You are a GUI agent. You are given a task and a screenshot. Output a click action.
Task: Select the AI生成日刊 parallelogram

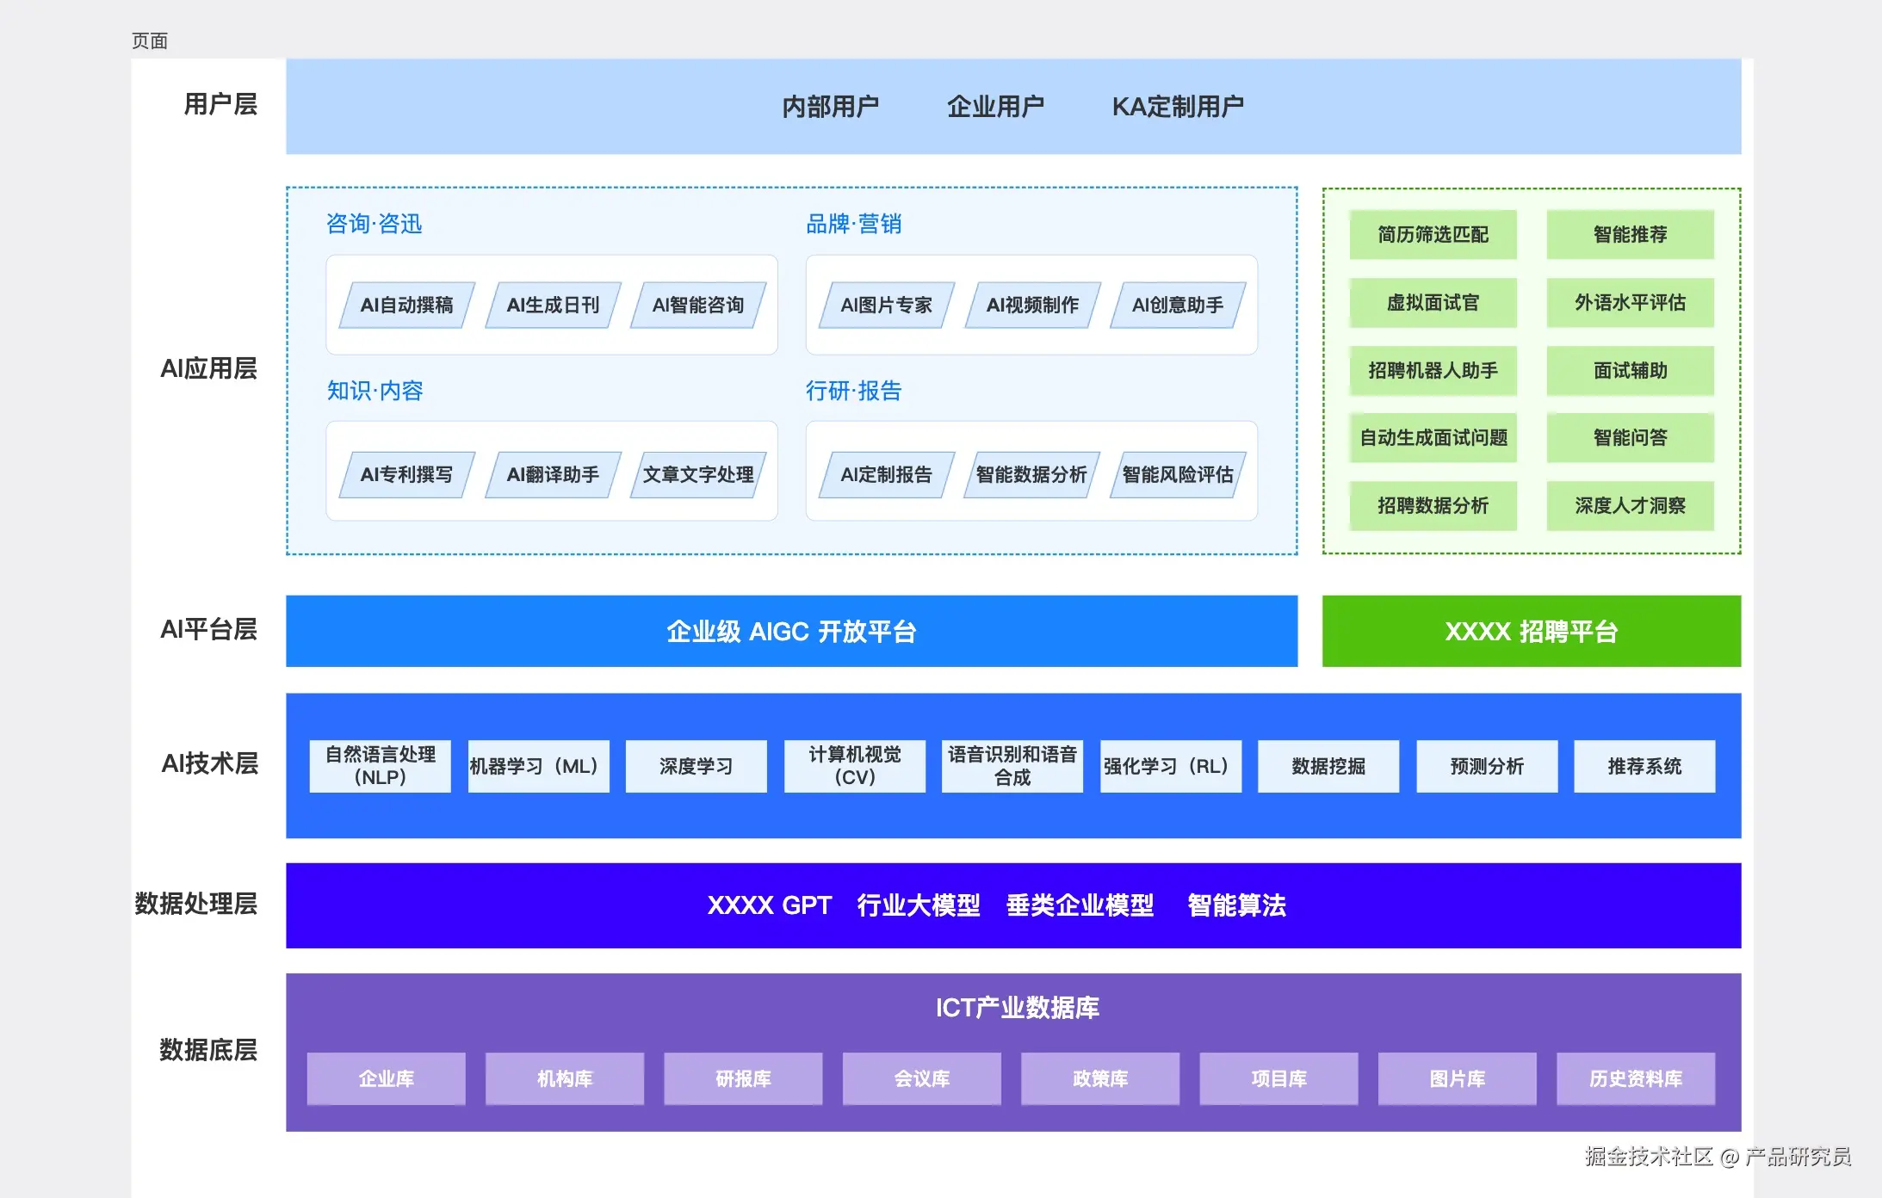pyautogui.click(x=553, y=305)
